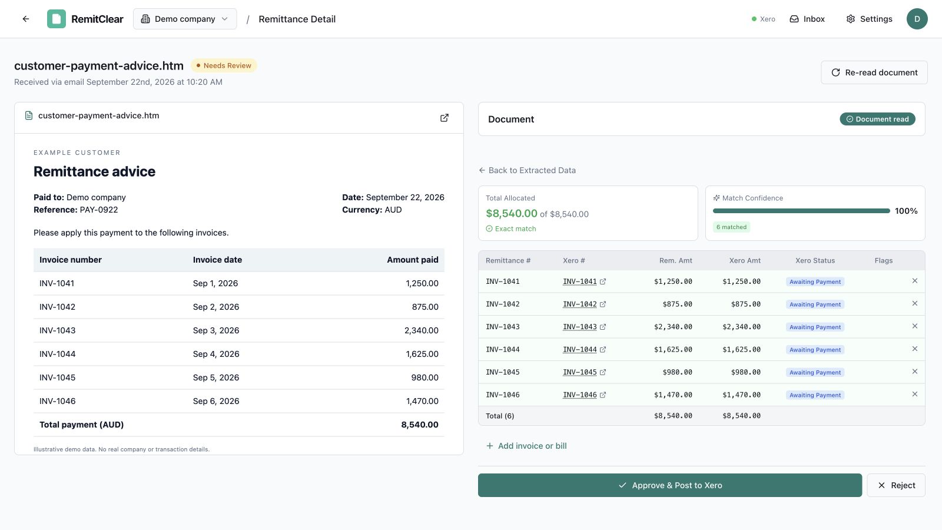Open Xero invoice INV-1043 link
The image size is (942, 530).
click(584, 327)
